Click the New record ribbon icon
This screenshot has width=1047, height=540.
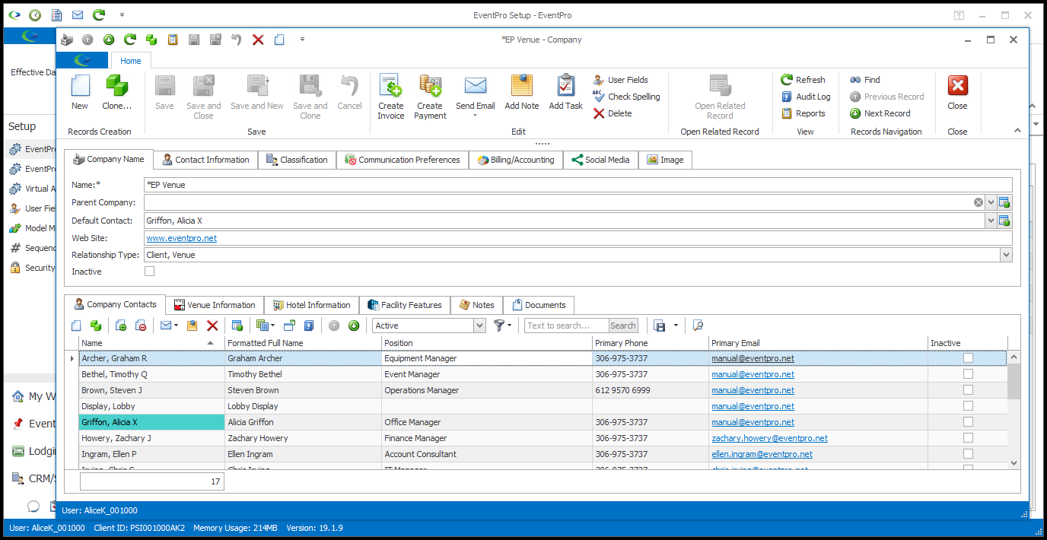click(x=80, y=93)
